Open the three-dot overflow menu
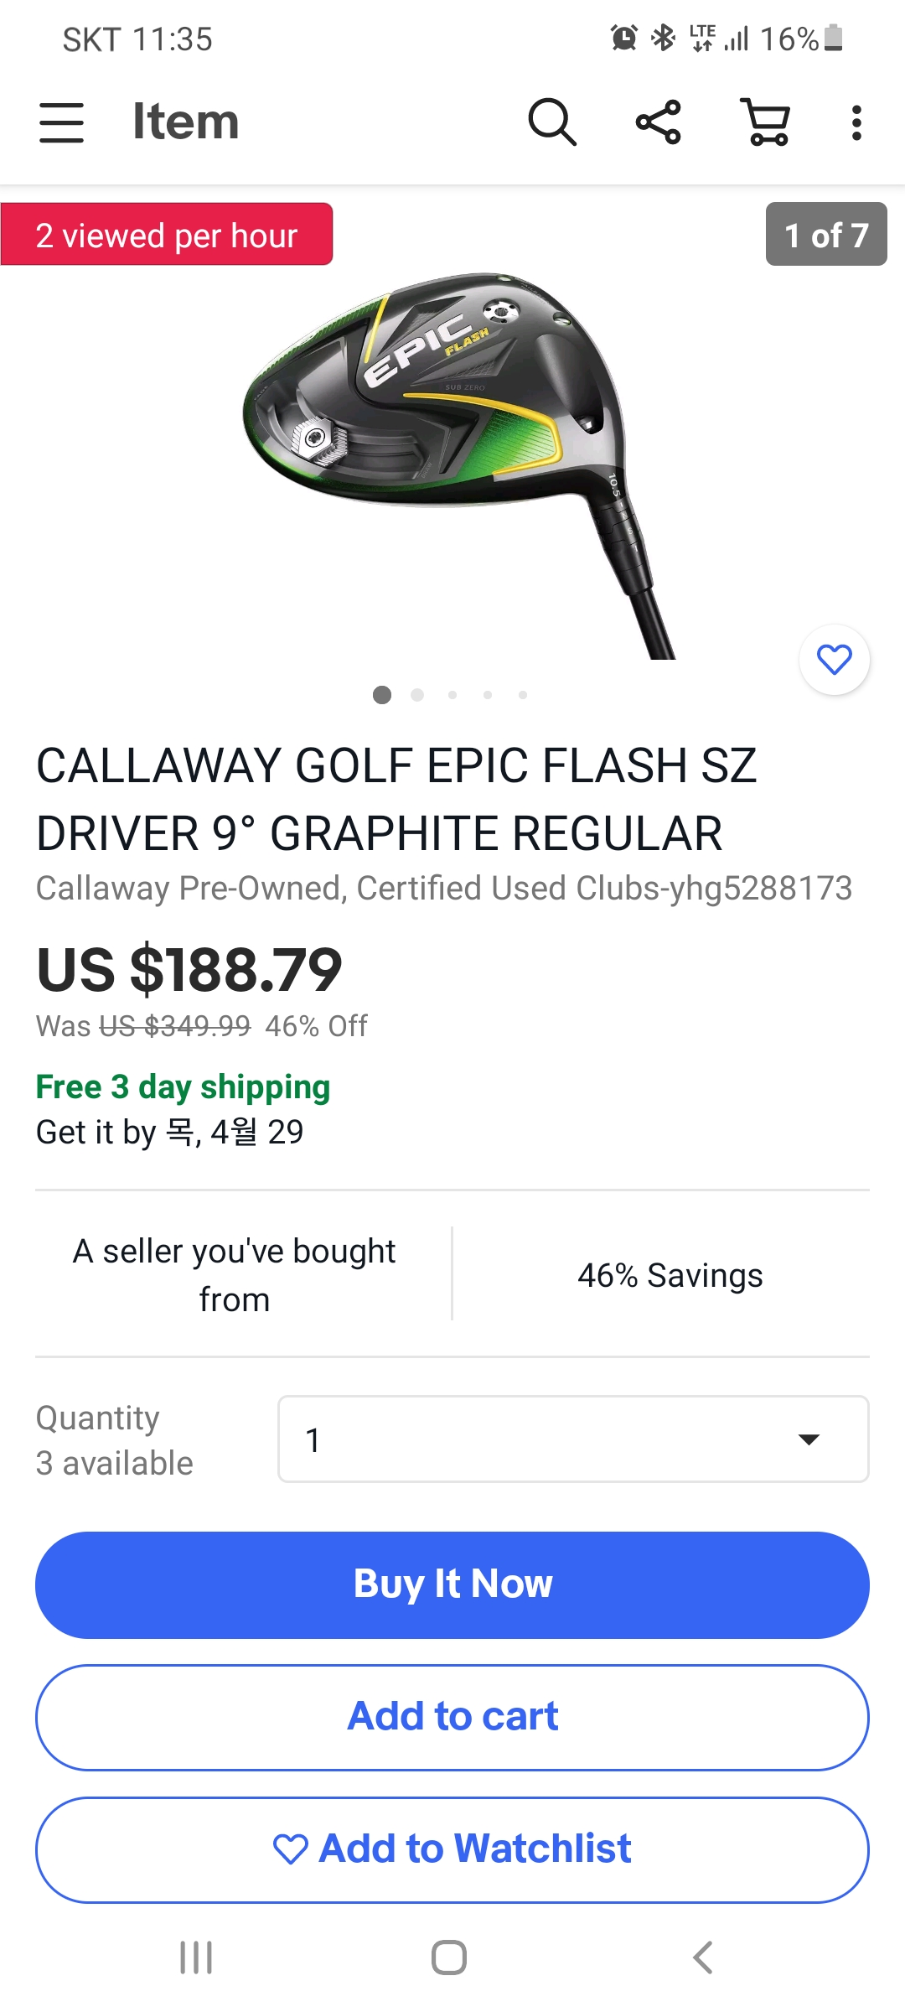The image size is (905, 2012). pyautogui.click(x=856, y=122)
